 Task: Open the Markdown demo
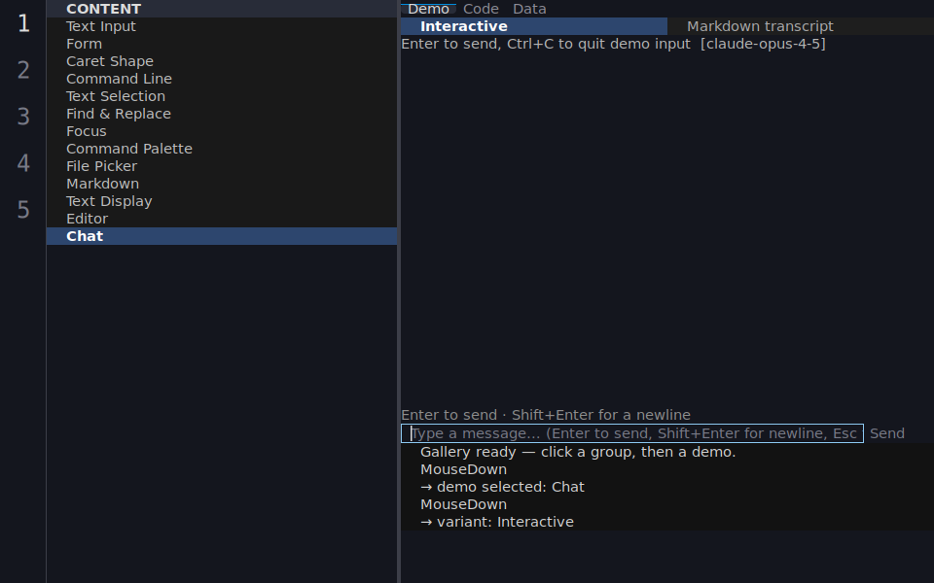click(222, 184)
